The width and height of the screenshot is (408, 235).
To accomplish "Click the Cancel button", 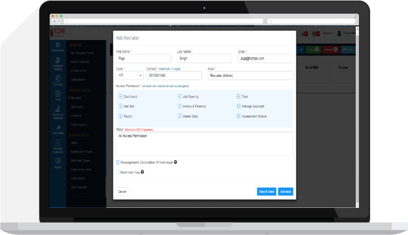I will (122, 192).
